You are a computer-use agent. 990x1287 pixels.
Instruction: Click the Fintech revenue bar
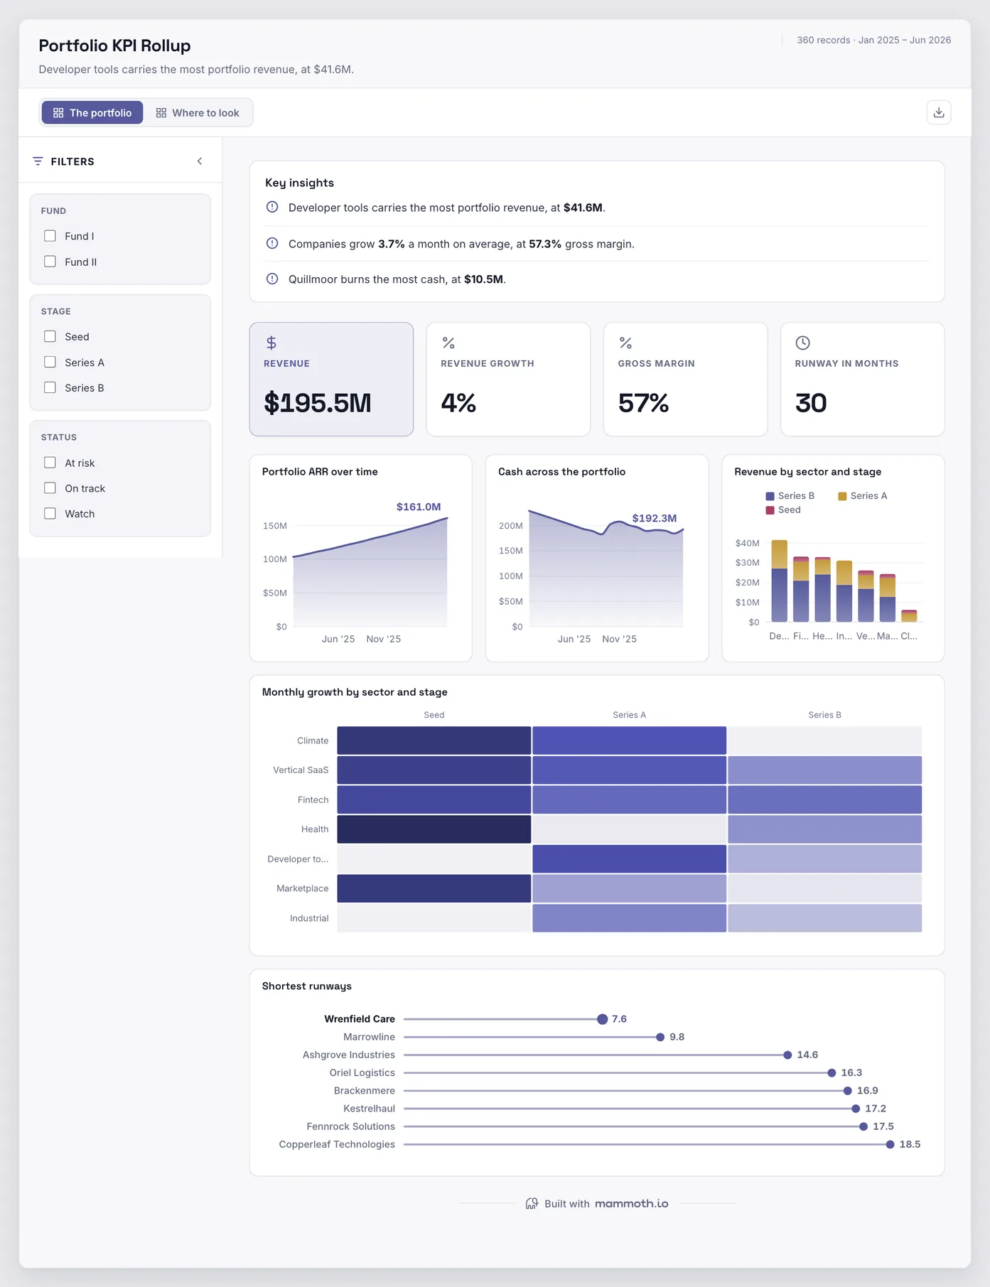tap(801, 589)
